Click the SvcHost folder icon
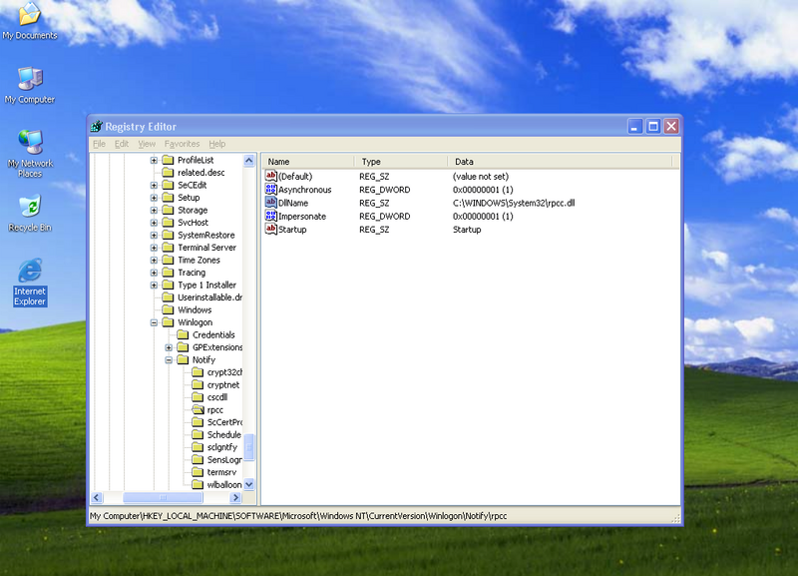Screen dimensions: 798x576 pyautogui.click(x=168, y=222)
